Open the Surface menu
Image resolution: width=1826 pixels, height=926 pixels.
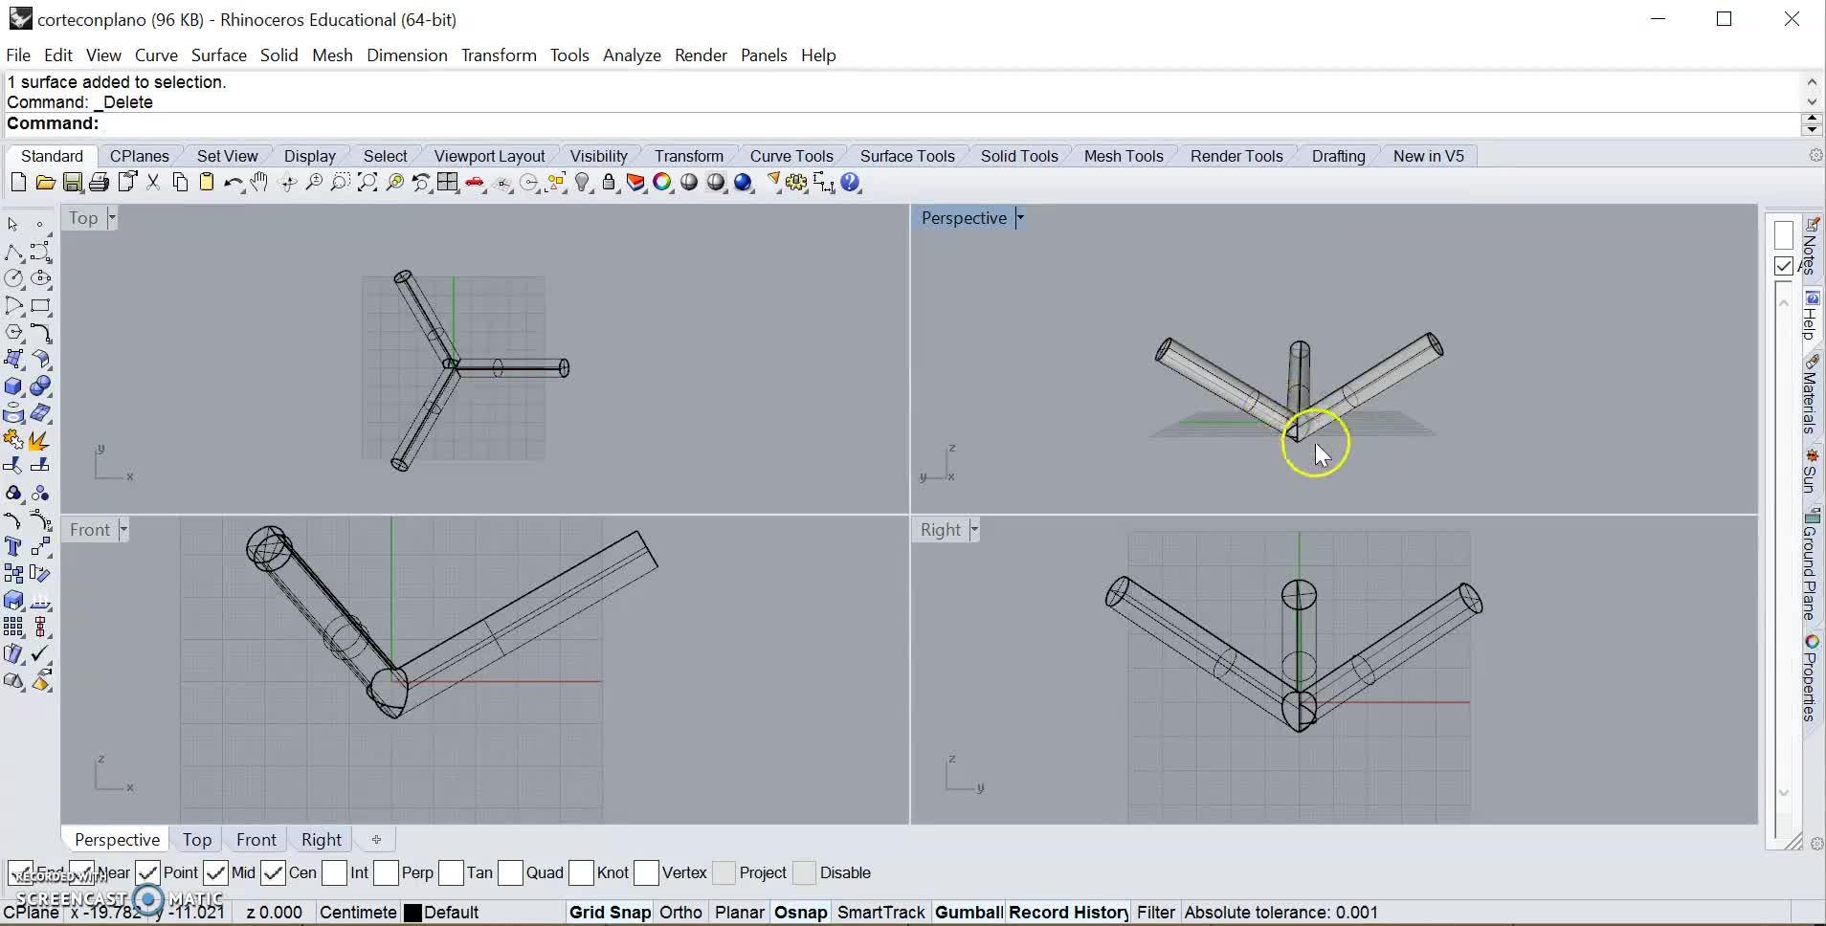pyautogui.click(x=218, y=55)
